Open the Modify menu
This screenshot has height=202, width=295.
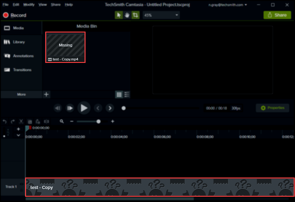(x=29, y=5)
